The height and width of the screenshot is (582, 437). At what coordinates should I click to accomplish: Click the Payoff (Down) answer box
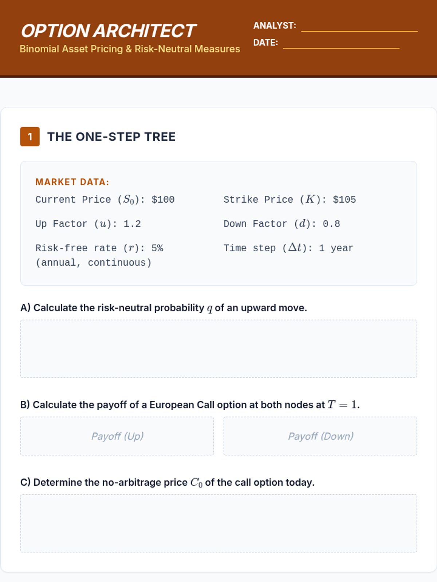pos(320,436)
